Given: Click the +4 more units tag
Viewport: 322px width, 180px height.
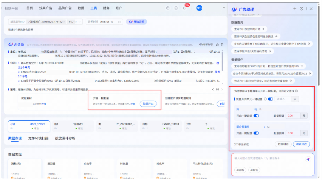Looking at the screenshot, I should [x=71, y=22].
